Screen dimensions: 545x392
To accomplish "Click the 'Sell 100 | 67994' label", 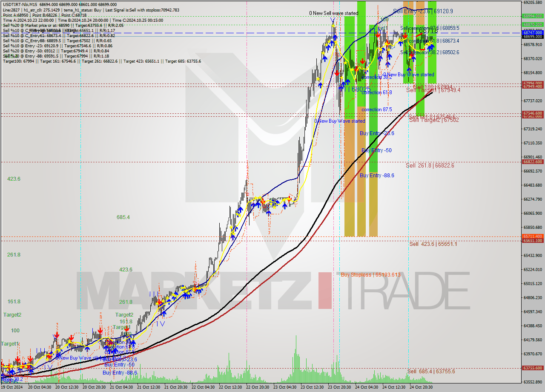I will 433,86.
